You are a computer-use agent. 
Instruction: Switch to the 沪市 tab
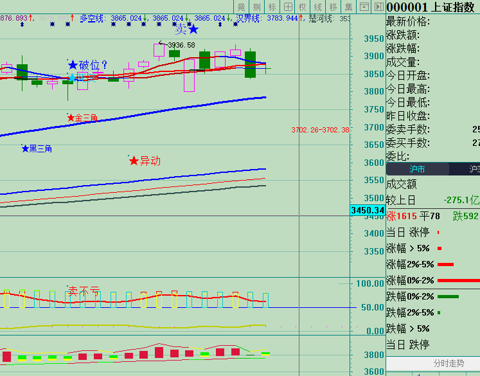pyautogui.click(x=417, y=170)
